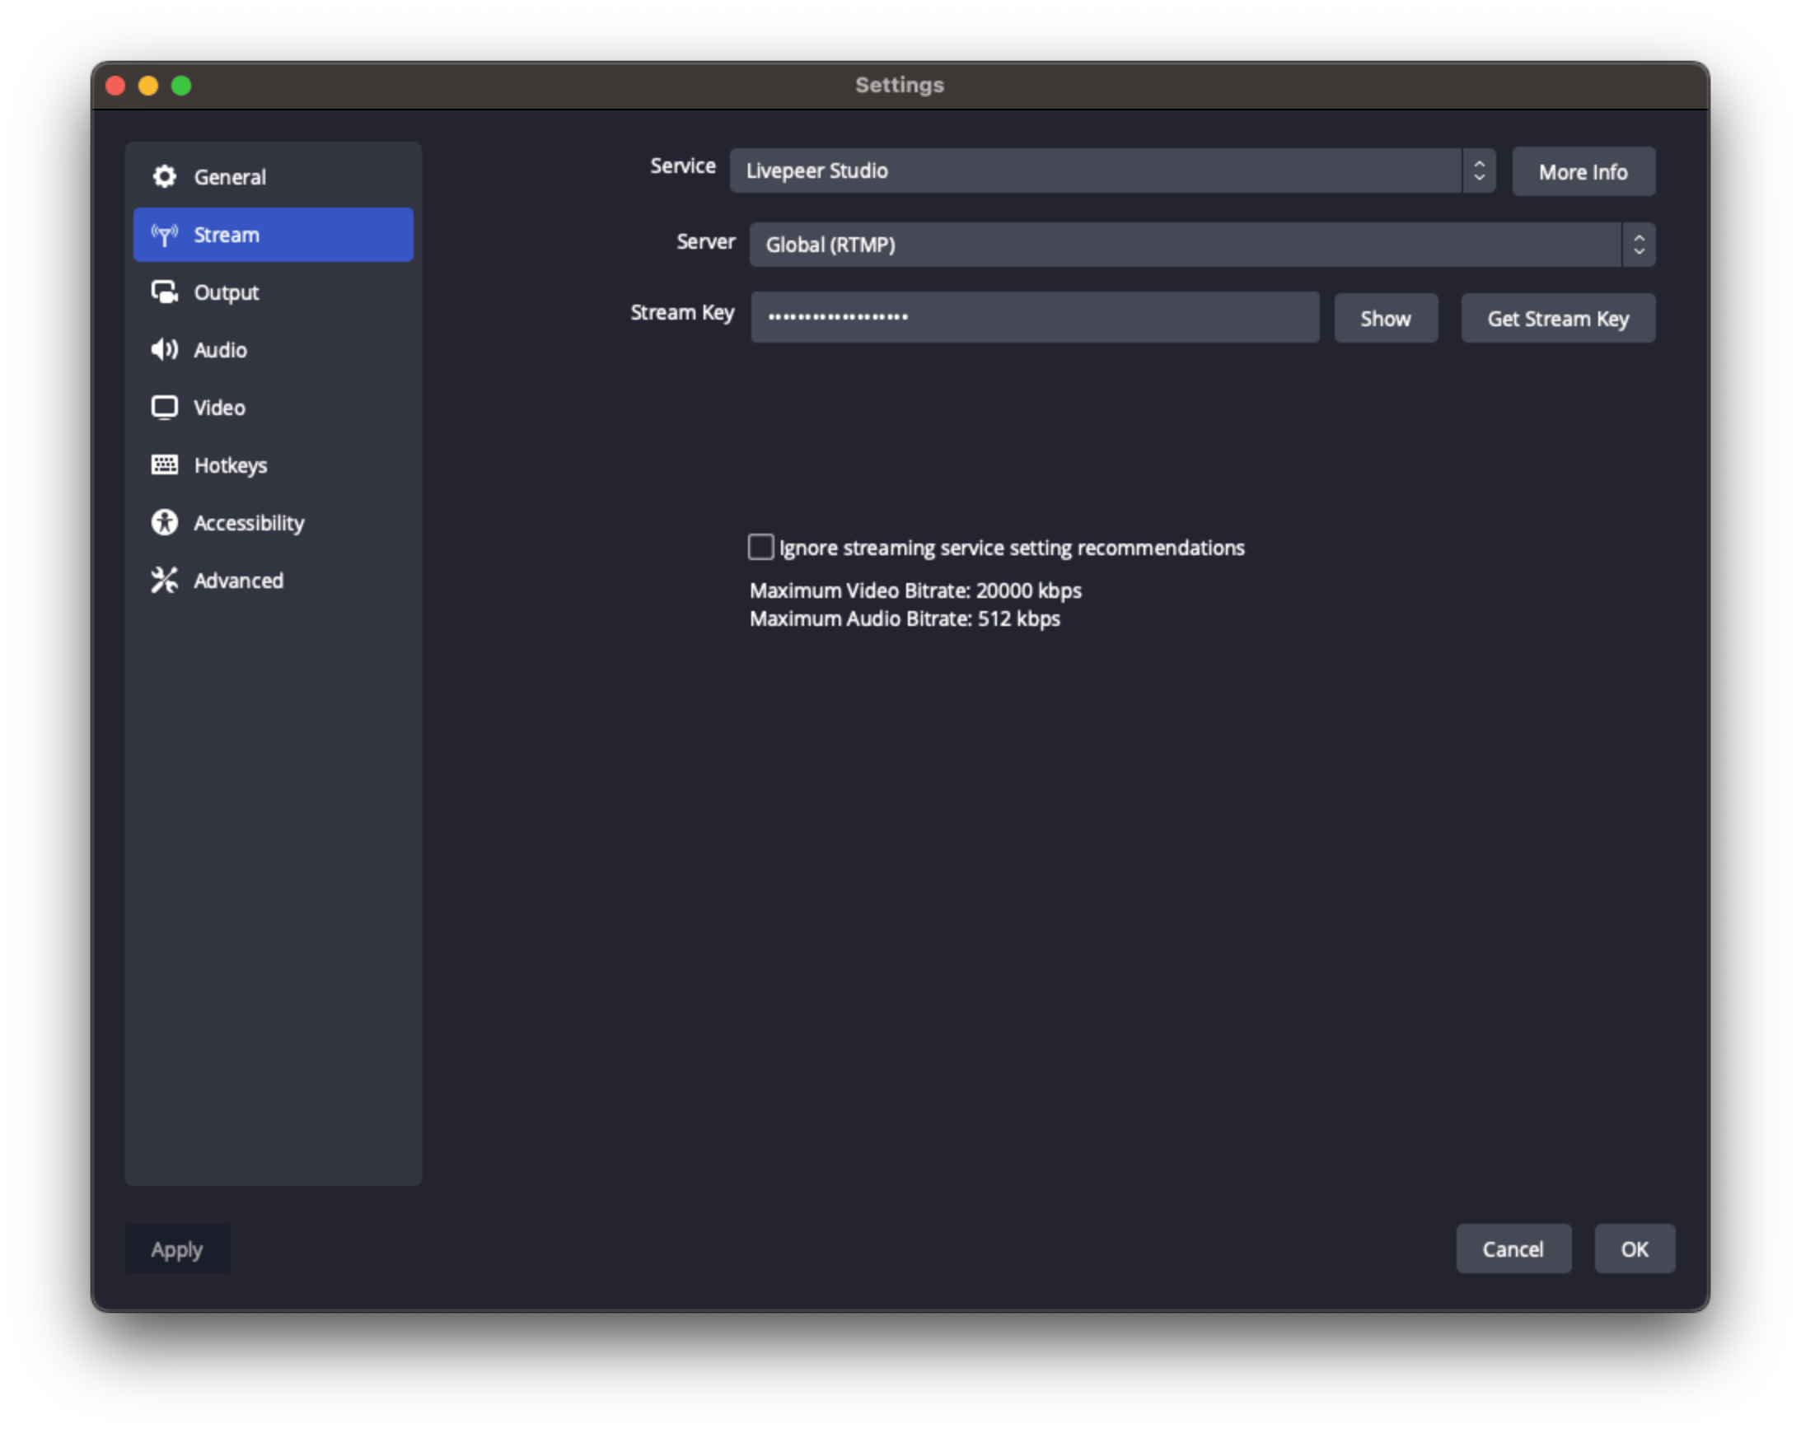The image size is (1801, 1433).
Task: Open the Accessibility settings tab
Action: [x=274, y=523]
